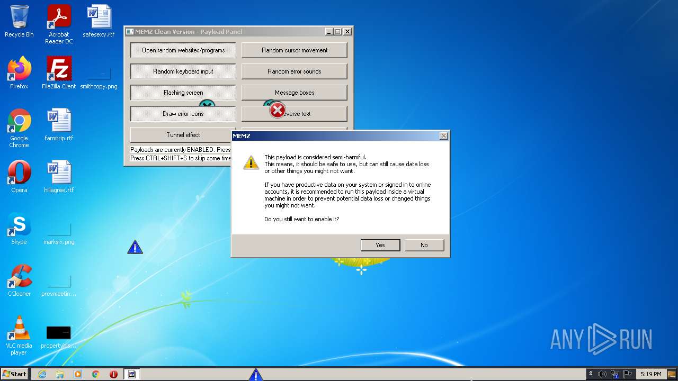Open network status tray icon
Viewport: 678px width, 381px height.
pyautogui.click(x=615, y=374)
